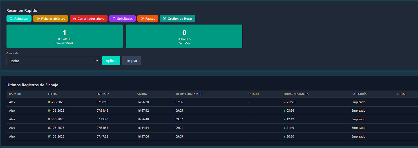This screenshot has height=148, width=418.
Task: Refresh data with the Actualizar button
Action: (19, 19)
